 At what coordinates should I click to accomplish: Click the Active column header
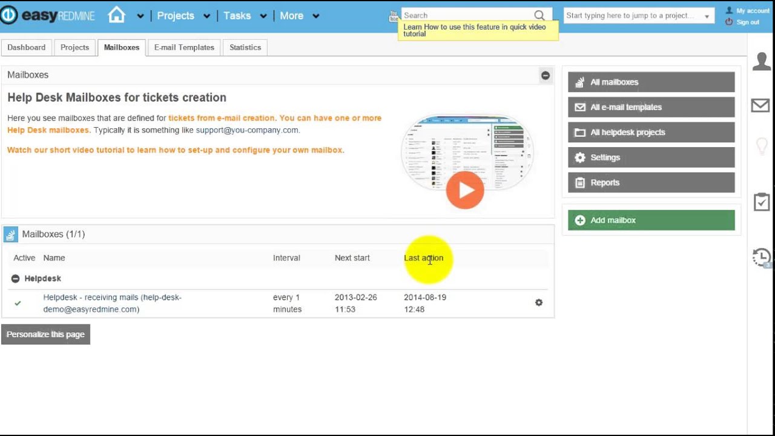pos(24,258)
